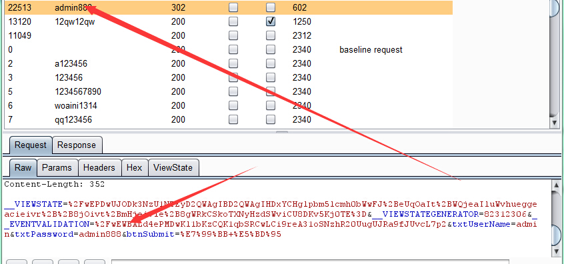
Task: Click the 1250 length value
Action: pos(302,21)
